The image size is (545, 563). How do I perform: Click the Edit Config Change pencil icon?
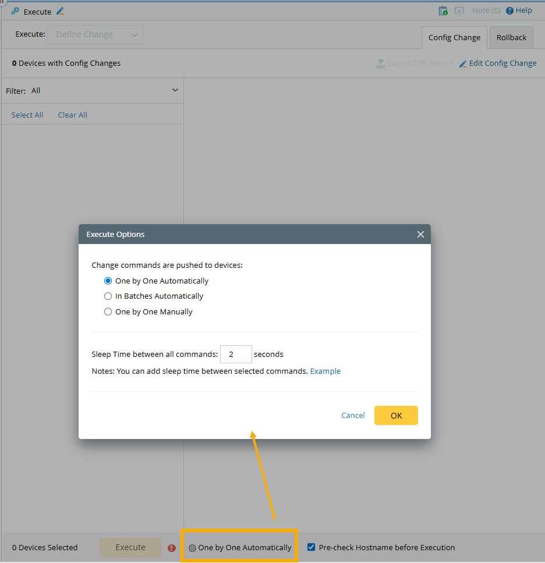point(463,63)
